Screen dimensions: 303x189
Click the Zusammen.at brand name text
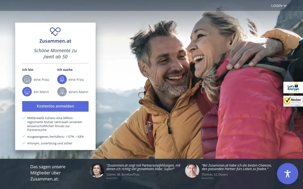(55, 41)
